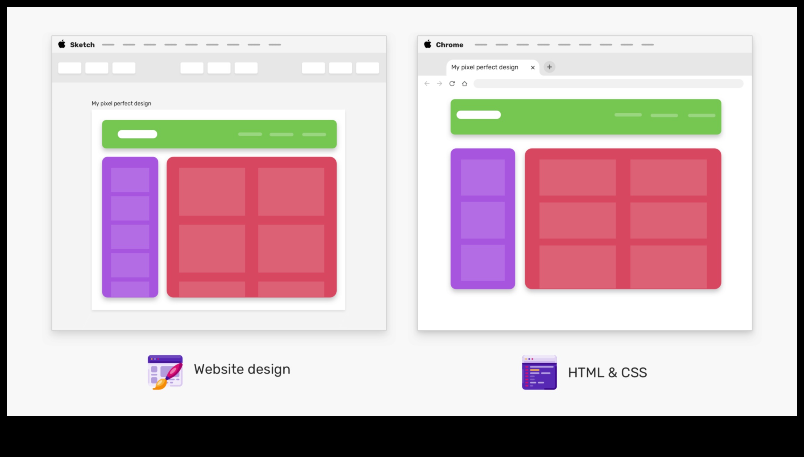The height and width of the screenshot is (457, 804).
Task: Open the 'My pixel perfect design' tab
Action: tap(485, 66)
